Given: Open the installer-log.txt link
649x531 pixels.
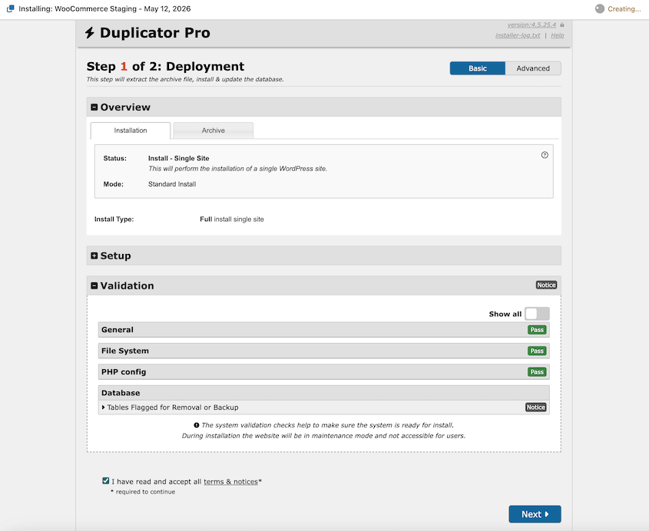Looking at the screenshot, I should pos(518,35).
